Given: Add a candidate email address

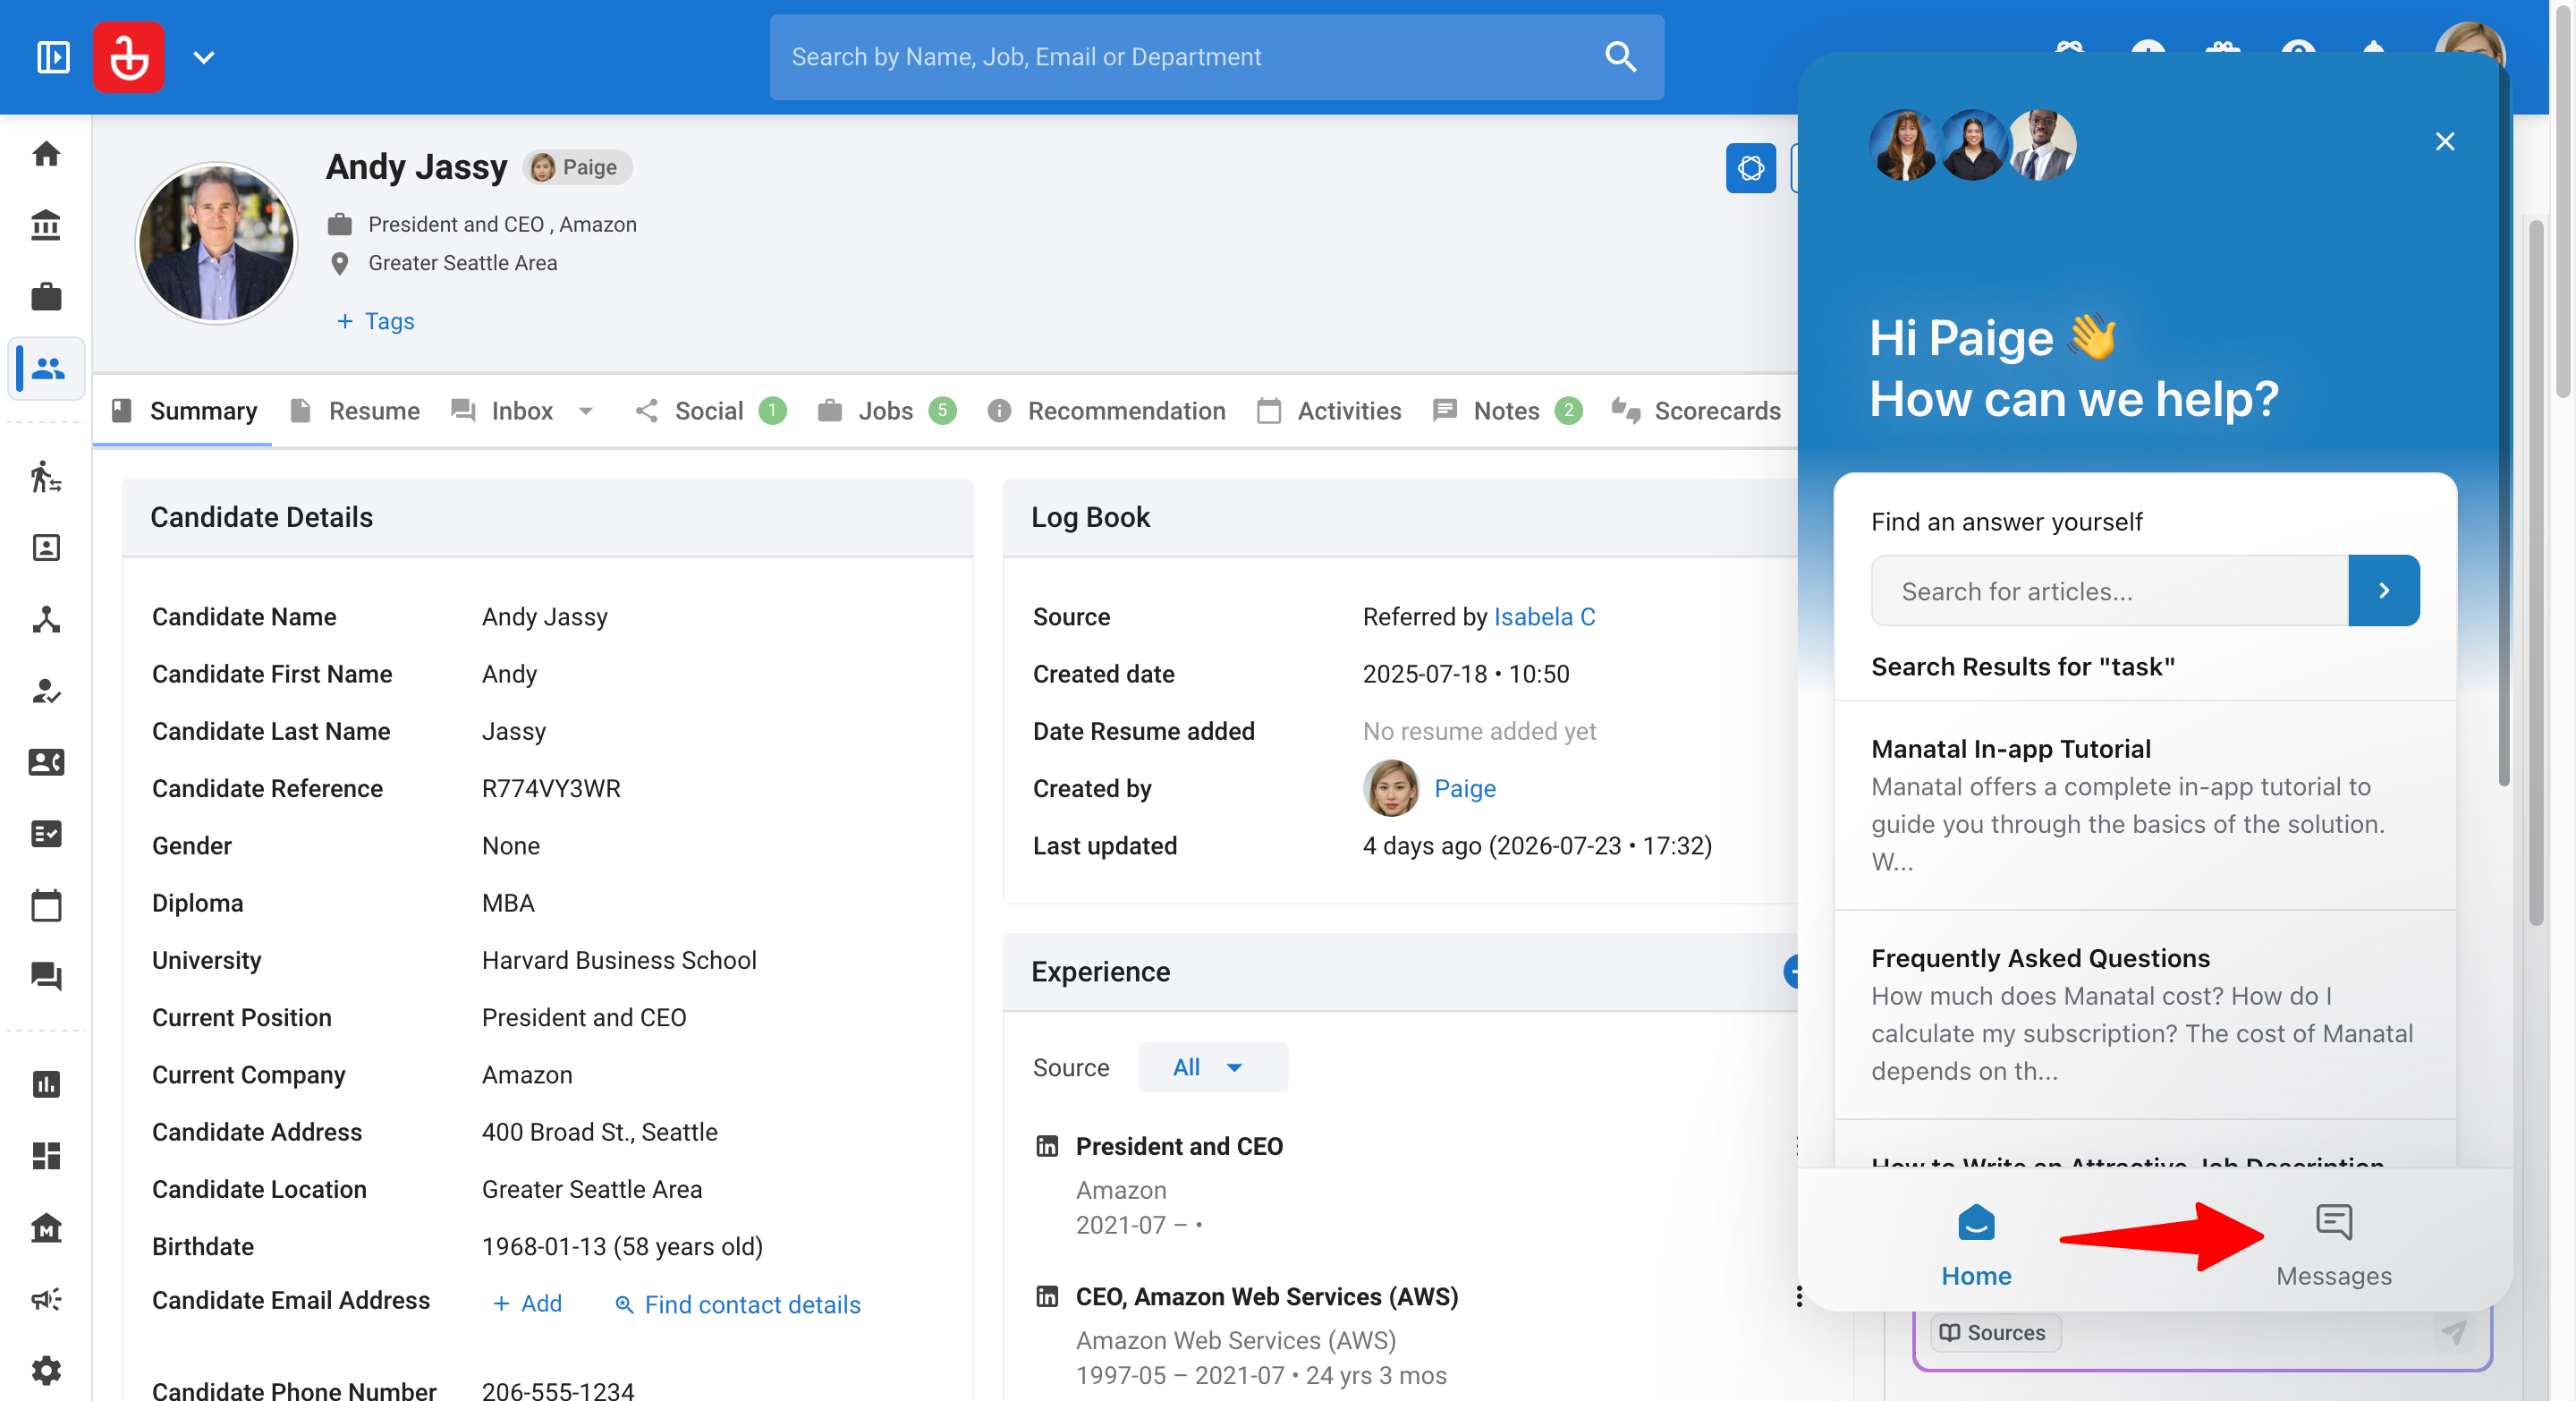Looking at the screenshot, I should [x=528, y=1303].
